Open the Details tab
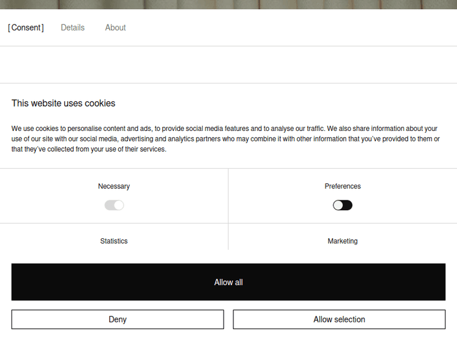 [x=73, y=27]
